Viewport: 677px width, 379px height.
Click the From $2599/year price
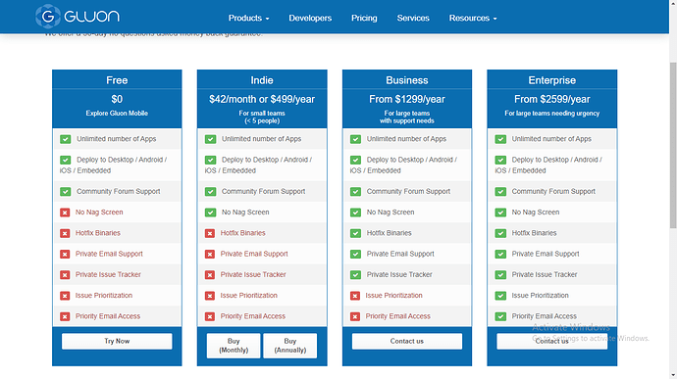(x=551, y=99)
